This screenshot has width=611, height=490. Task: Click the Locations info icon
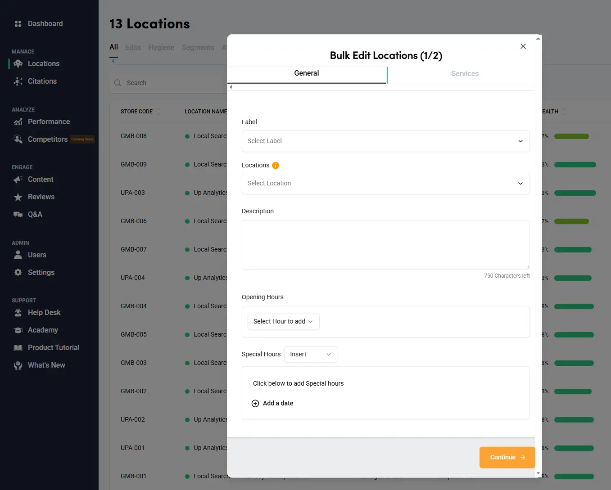pos(276,166)
